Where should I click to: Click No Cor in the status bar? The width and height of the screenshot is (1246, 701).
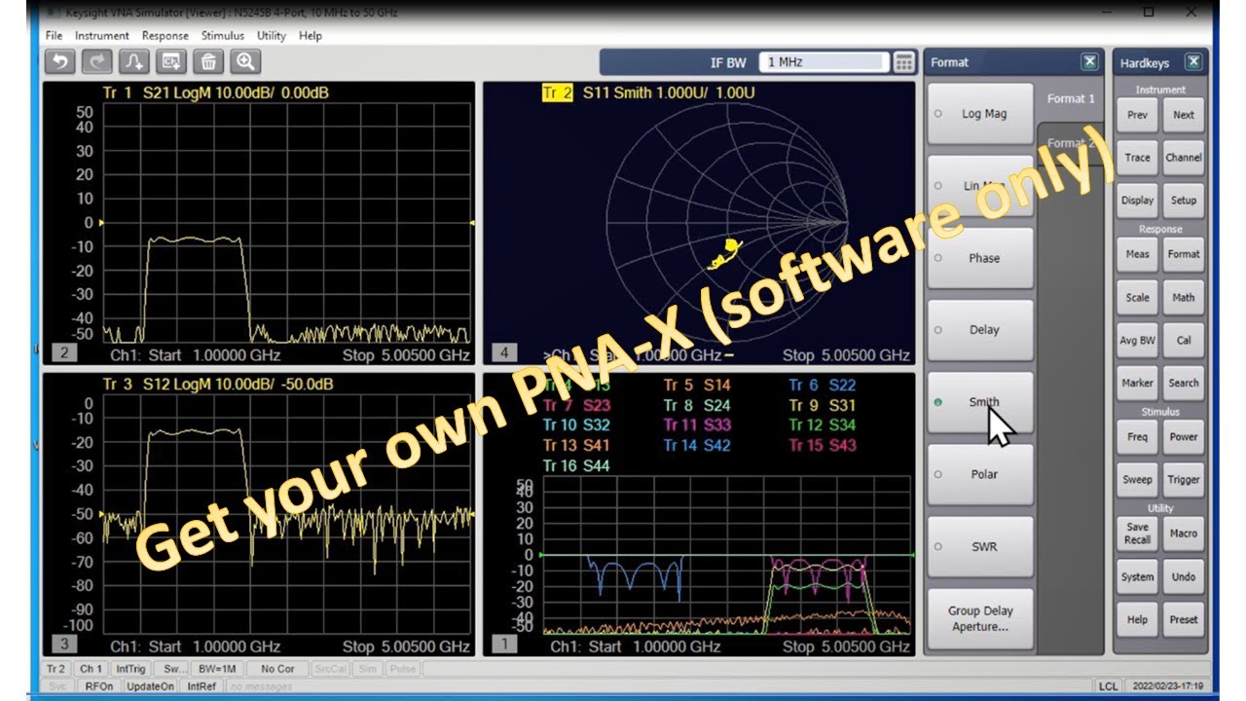pos(277,669)
